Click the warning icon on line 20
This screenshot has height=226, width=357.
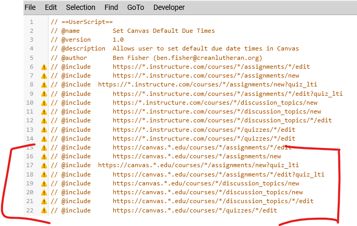44,192
